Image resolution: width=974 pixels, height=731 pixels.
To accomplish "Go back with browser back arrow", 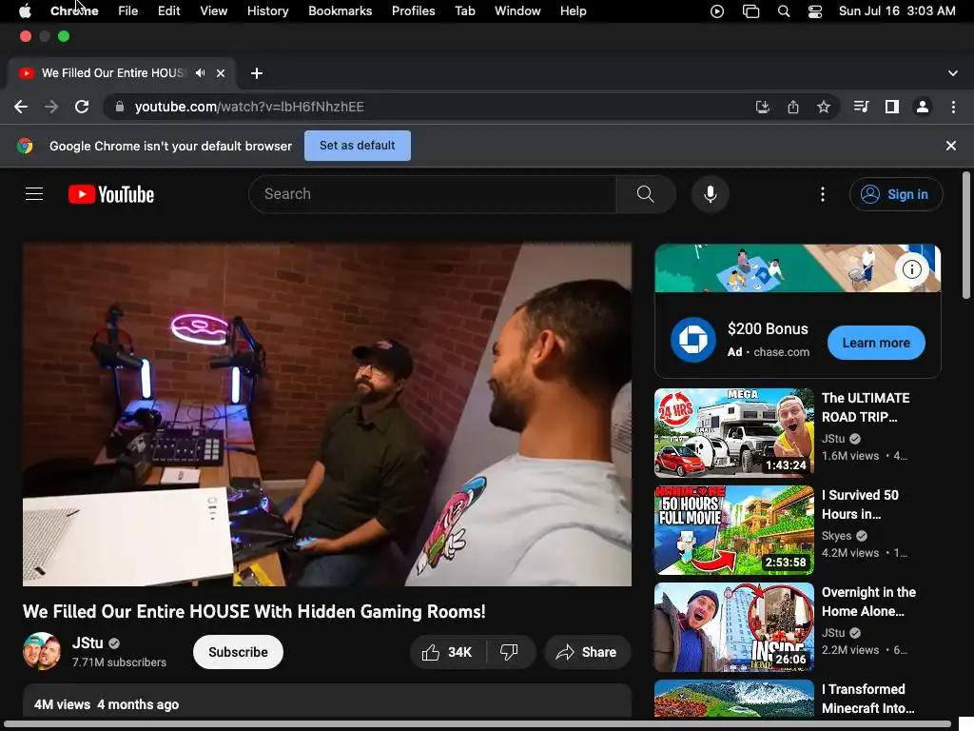I will (21, 107).
